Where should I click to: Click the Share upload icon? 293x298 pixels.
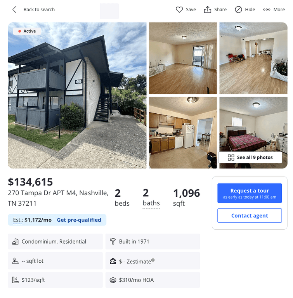point(208,9)
